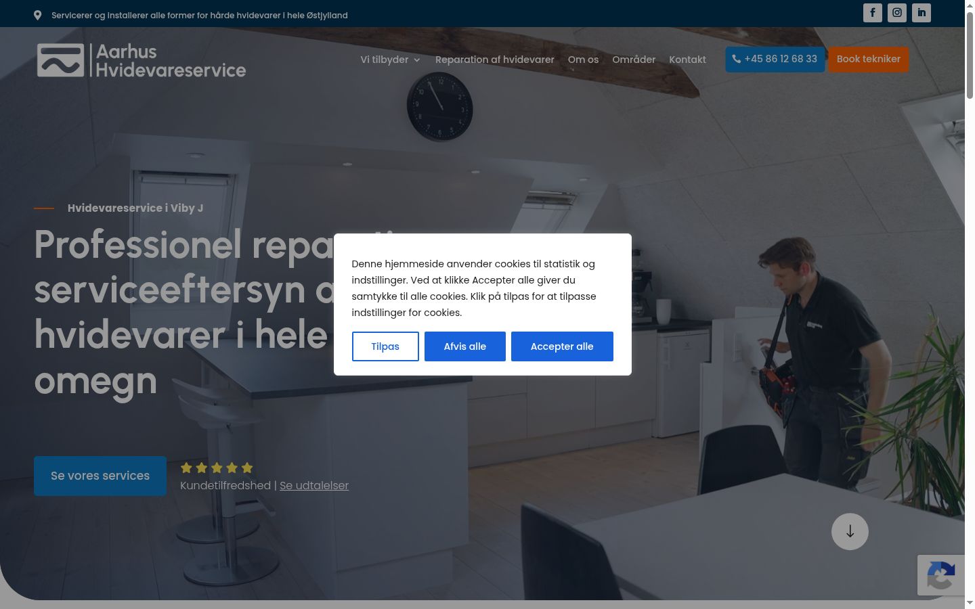Open the Facebook social icon

(872, 13)
